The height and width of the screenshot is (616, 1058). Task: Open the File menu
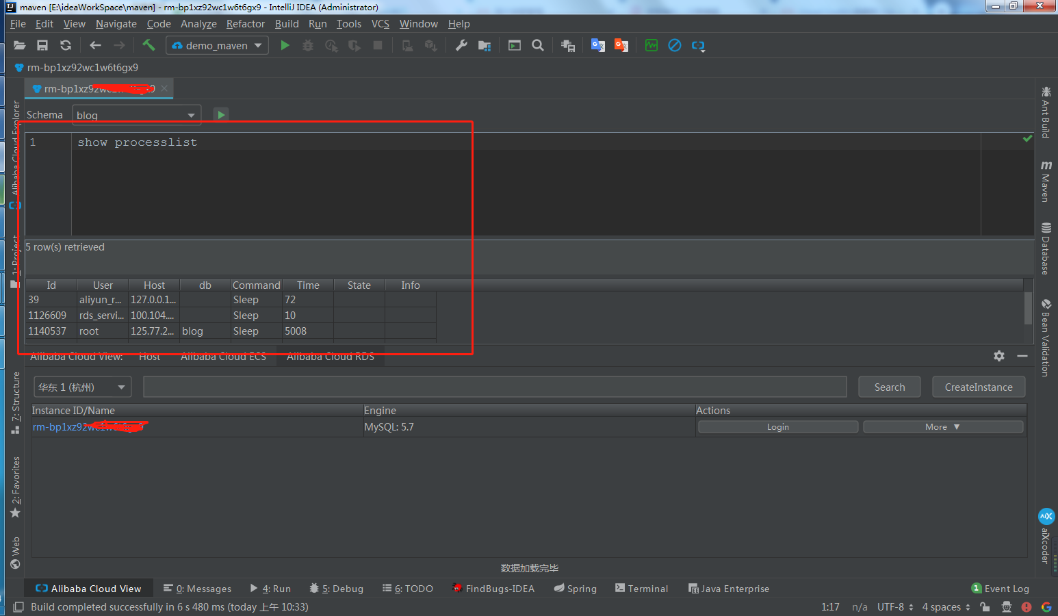[18, 24]
